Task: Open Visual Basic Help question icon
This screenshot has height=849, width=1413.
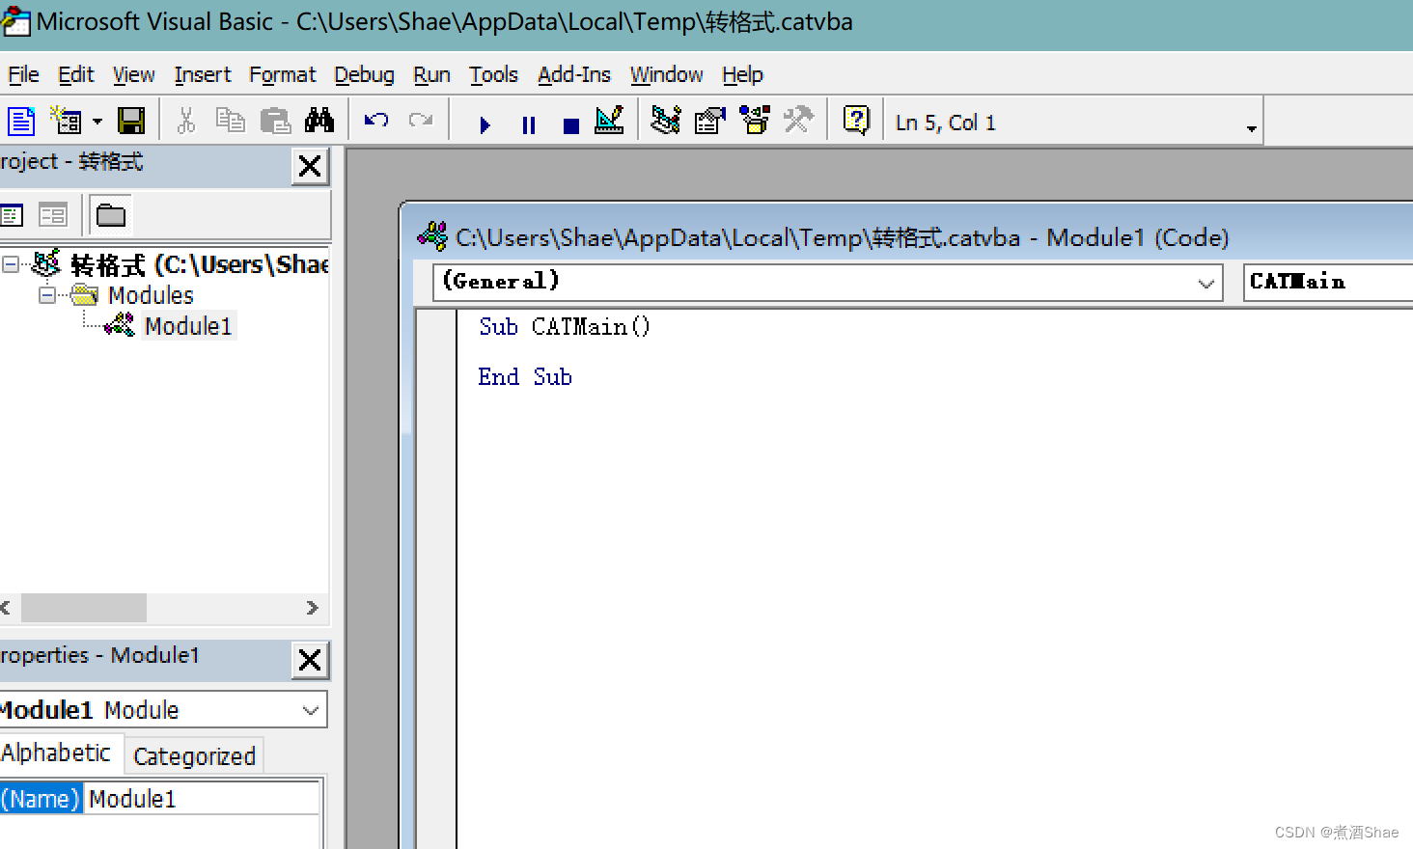Action: [856, 121]
